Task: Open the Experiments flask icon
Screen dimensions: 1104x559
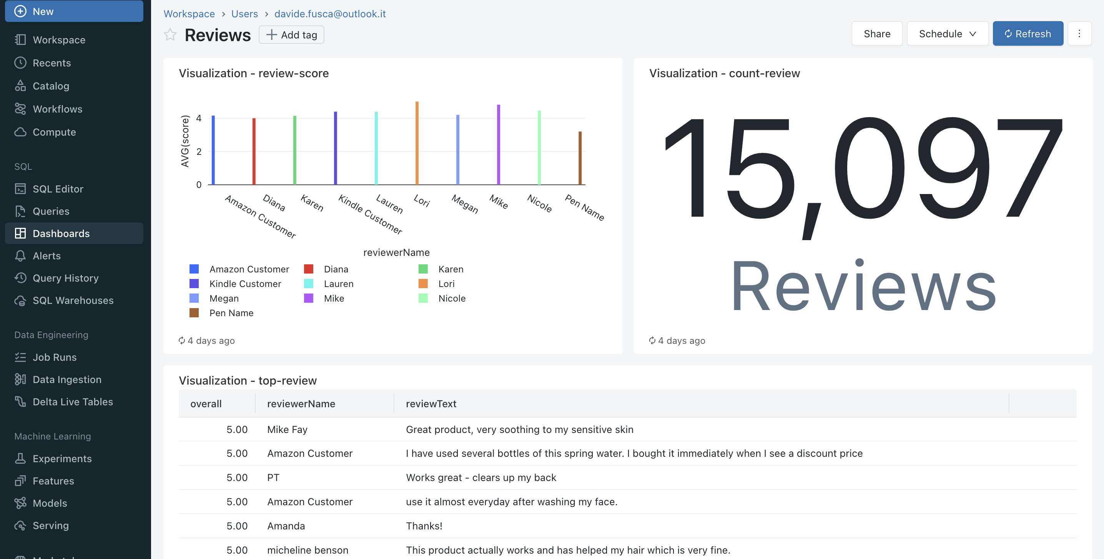Action: click(x=20, y=458)
